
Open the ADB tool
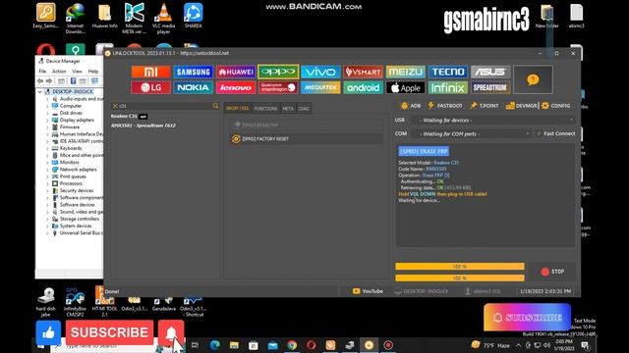point(411,106)
